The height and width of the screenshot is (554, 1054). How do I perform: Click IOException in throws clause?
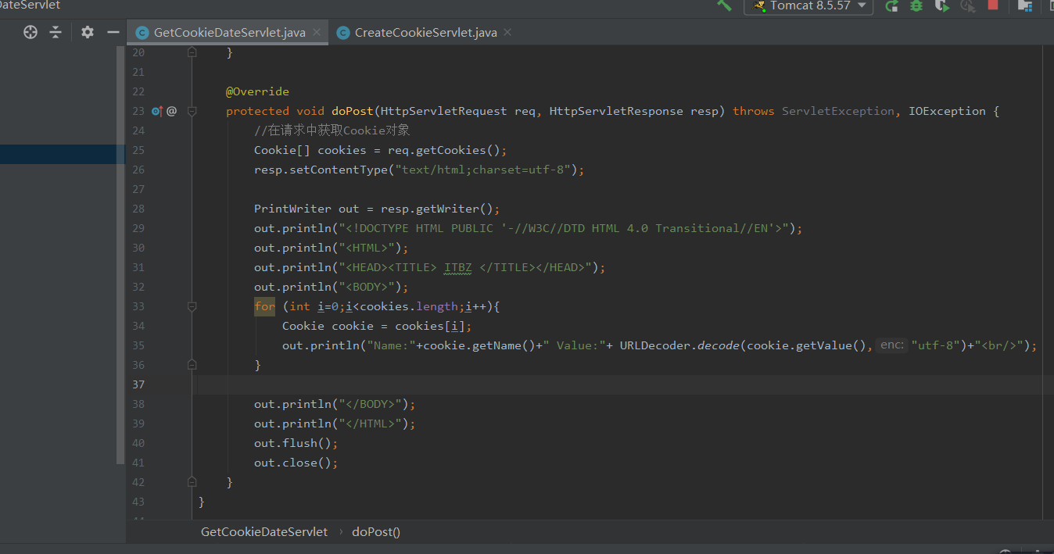(947, 111)
